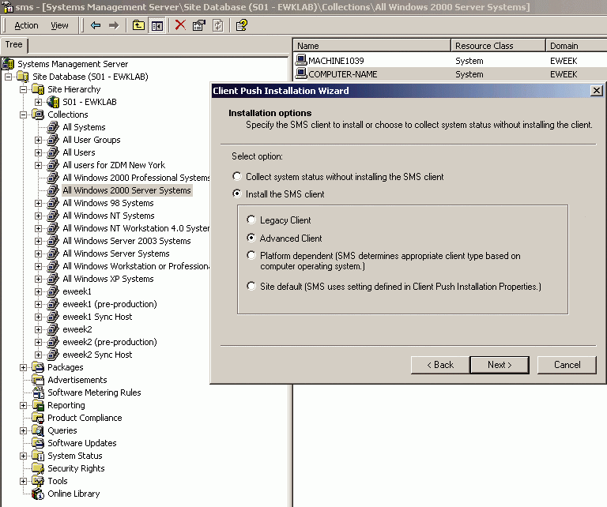Select the Advanced Client radio button
This screenshot has height=507, width=607.
tap(251, 238)
